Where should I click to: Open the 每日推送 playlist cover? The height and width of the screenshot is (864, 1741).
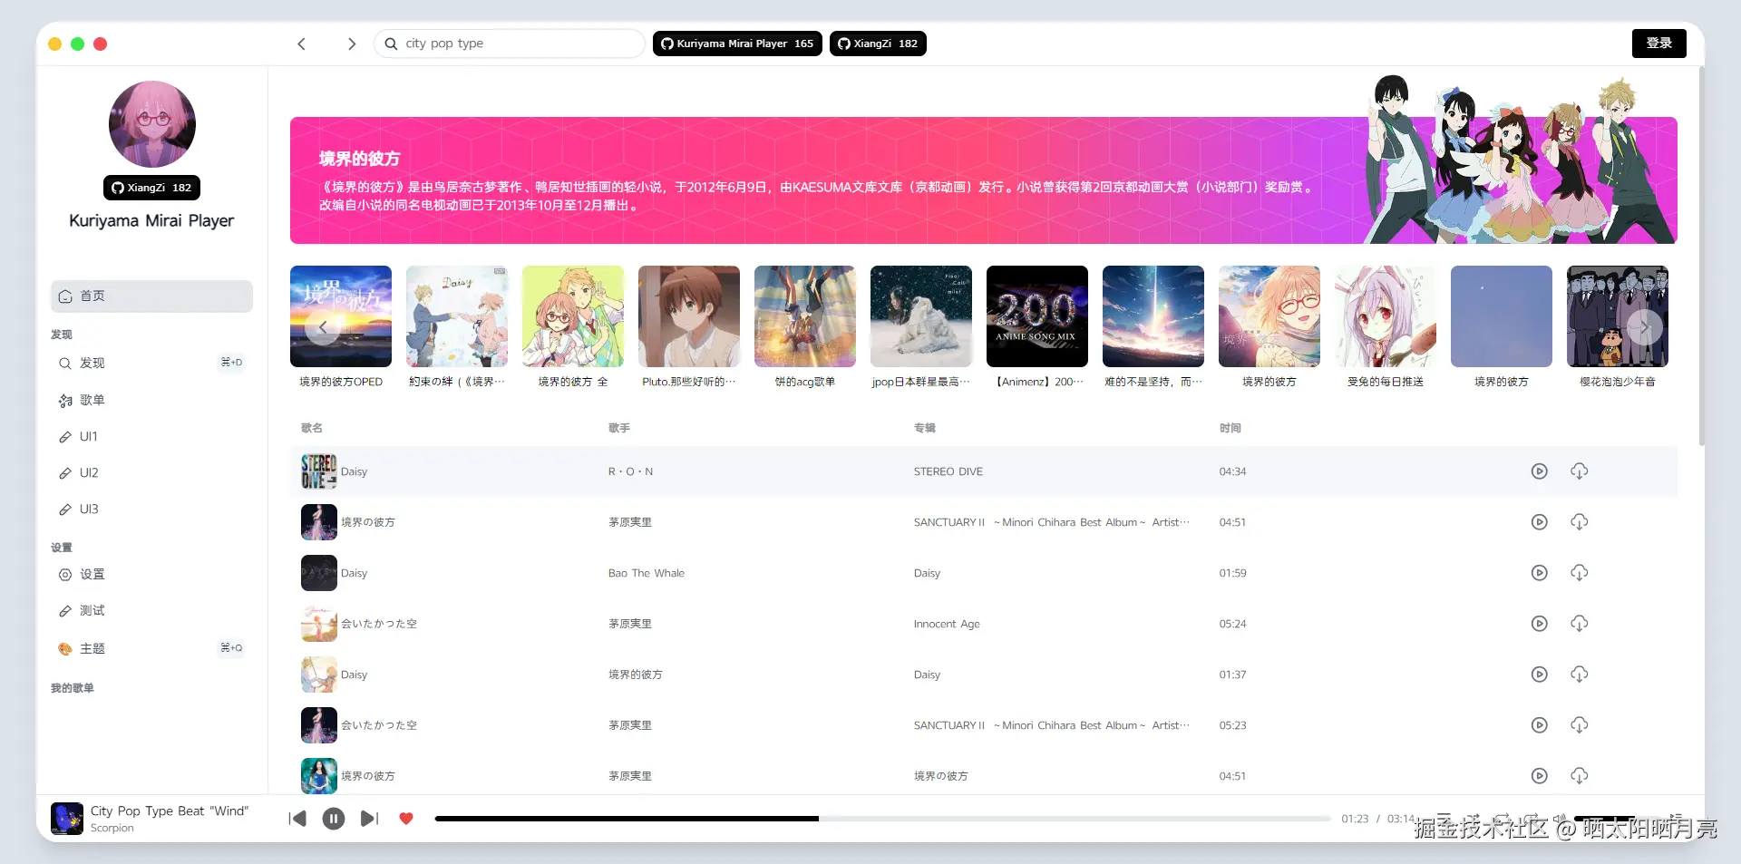pyautogui.click(x=1386, y=316)
